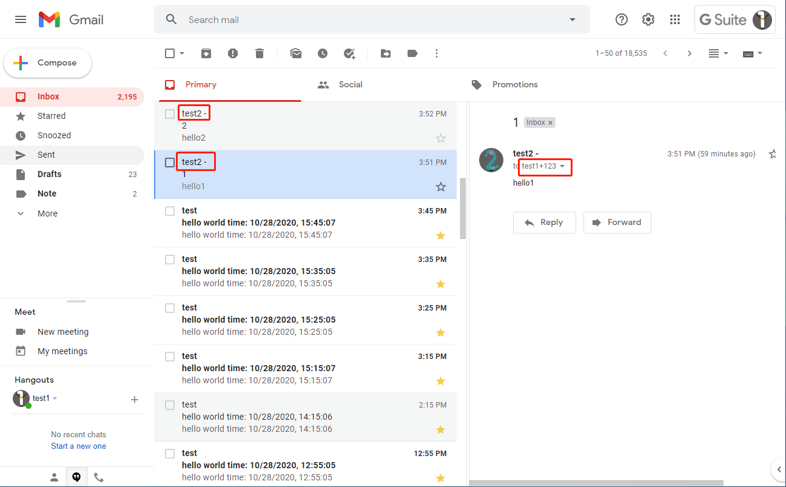Open the Starred folder

click(x=72, y=116)
